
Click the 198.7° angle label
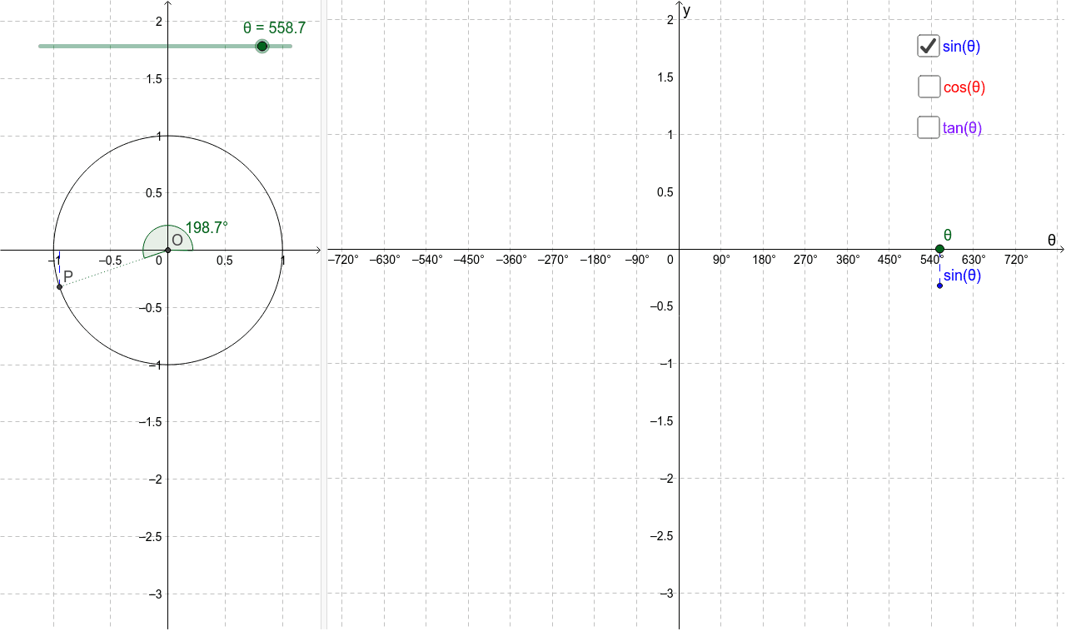tap(207, 227)
